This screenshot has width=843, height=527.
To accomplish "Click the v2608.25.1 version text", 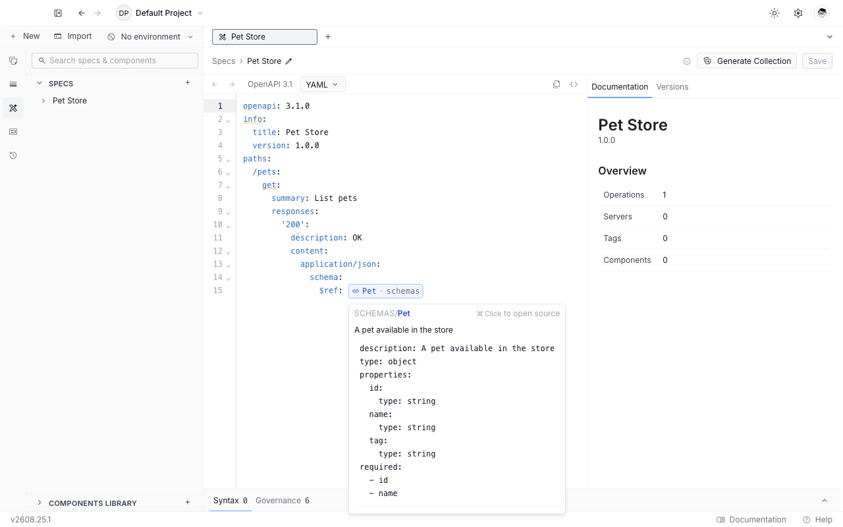I will tap(31, 520).
